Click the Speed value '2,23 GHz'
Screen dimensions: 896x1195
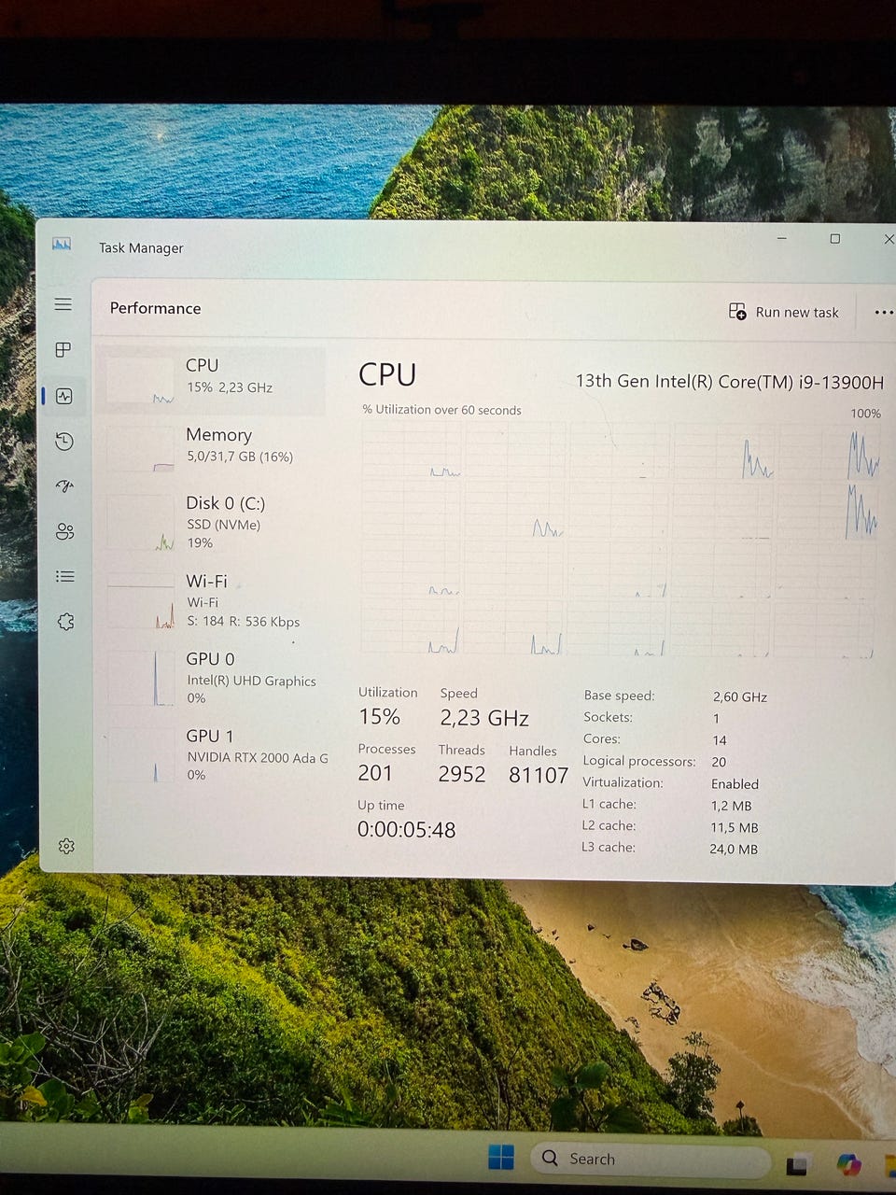[484, 718]
